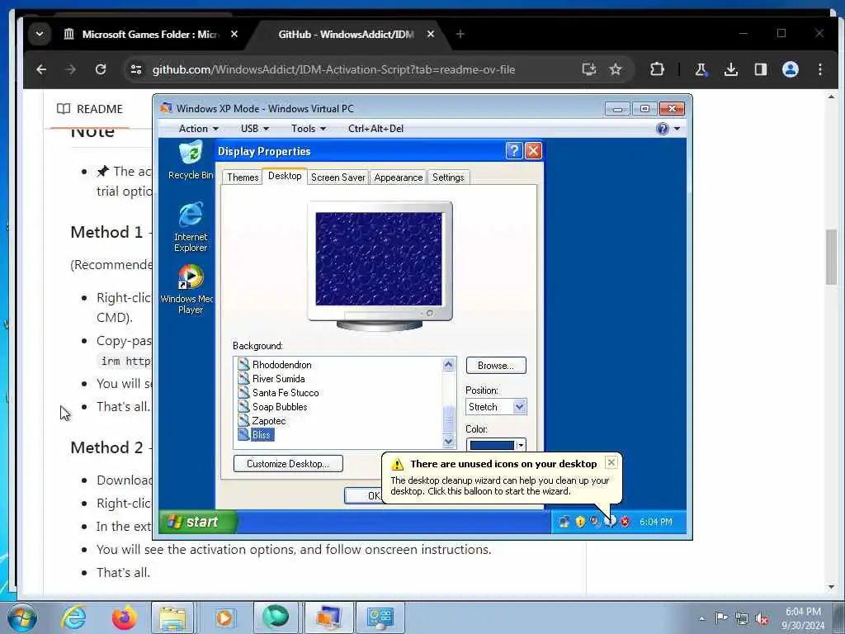Click the unused desktop icons balloon message
The width and height of the screenshot is (845, 634).
pos(499,485)
